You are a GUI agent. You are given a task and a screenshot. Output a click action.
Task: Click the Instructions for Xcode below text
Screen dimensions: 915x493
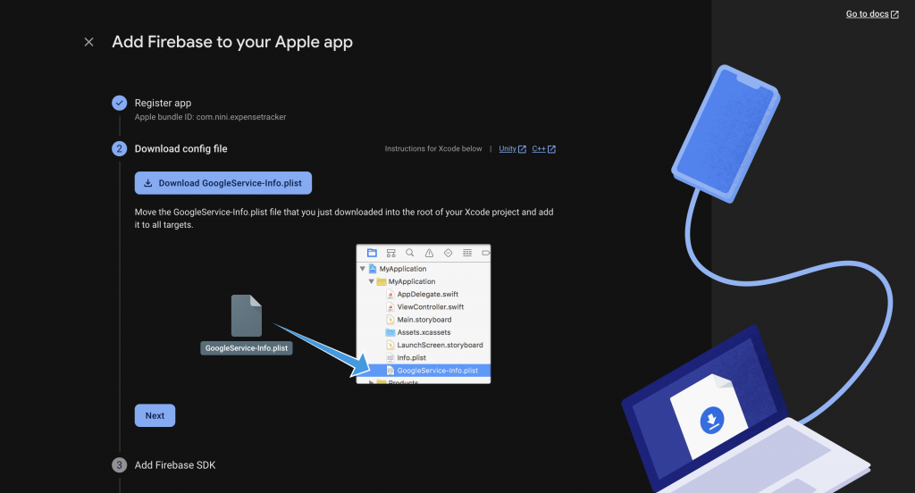433,149
